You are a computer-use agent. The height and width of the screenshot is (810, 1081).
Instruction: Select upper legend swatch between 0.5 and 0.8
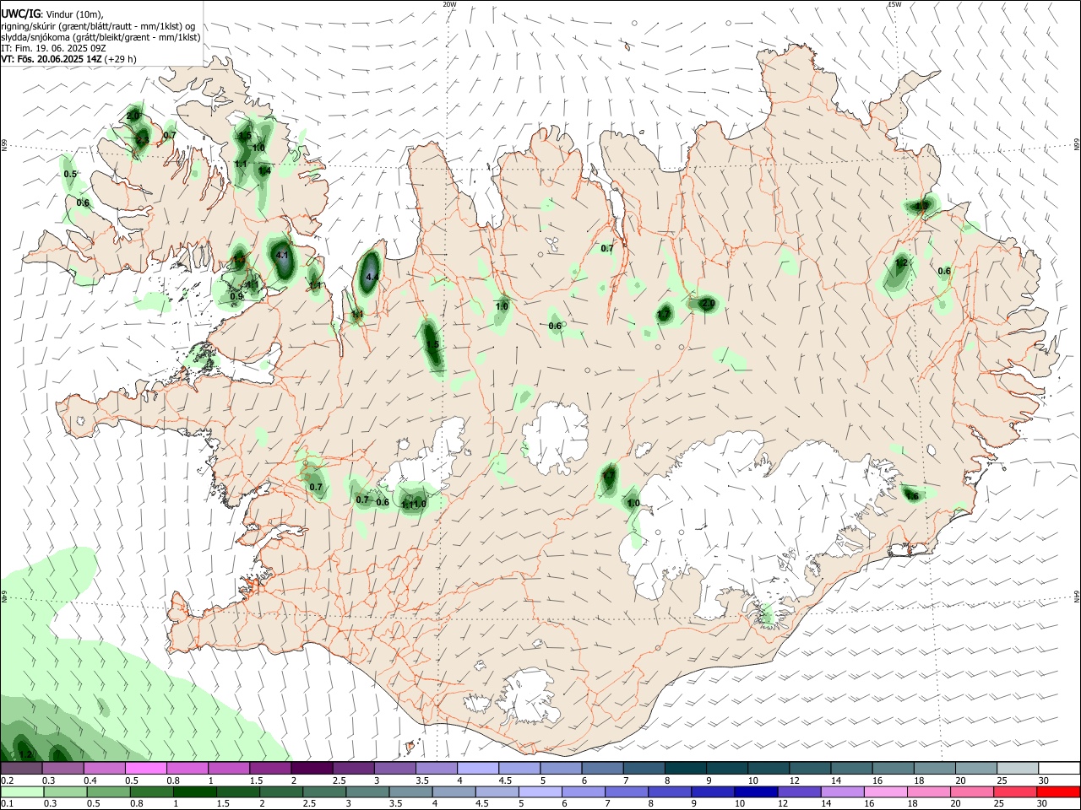point(145,769)
